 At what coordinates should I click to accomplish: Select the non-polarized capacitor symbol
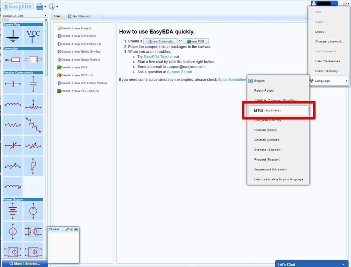(13, 84)
